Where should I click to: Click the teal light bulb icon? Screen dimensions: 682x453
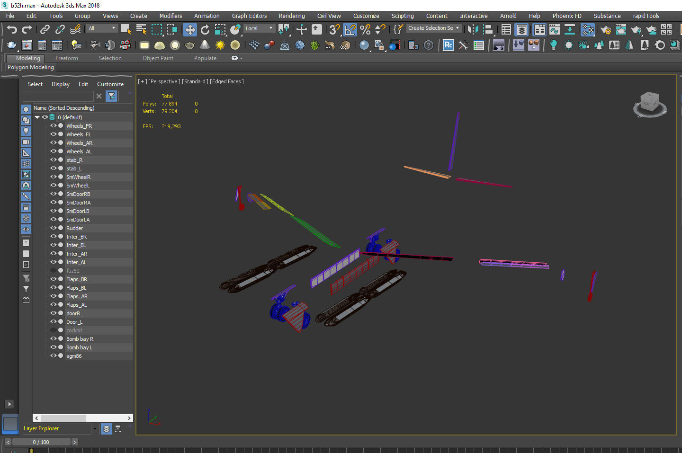[x=553, y=45]
